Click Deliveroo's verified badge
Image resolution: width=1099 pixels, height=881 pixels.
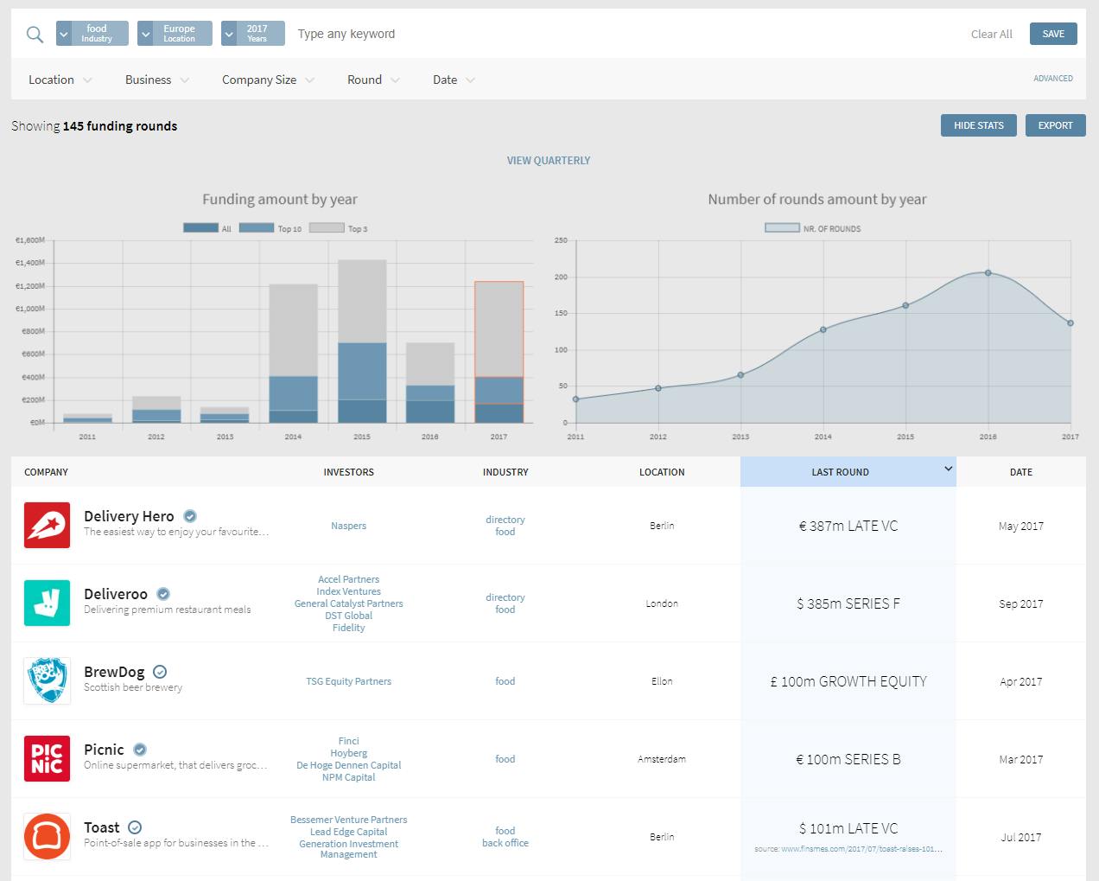(163, 594)
